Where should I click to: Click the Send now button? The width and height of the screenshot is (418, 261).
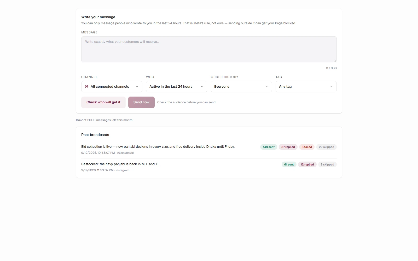point(141,102)
